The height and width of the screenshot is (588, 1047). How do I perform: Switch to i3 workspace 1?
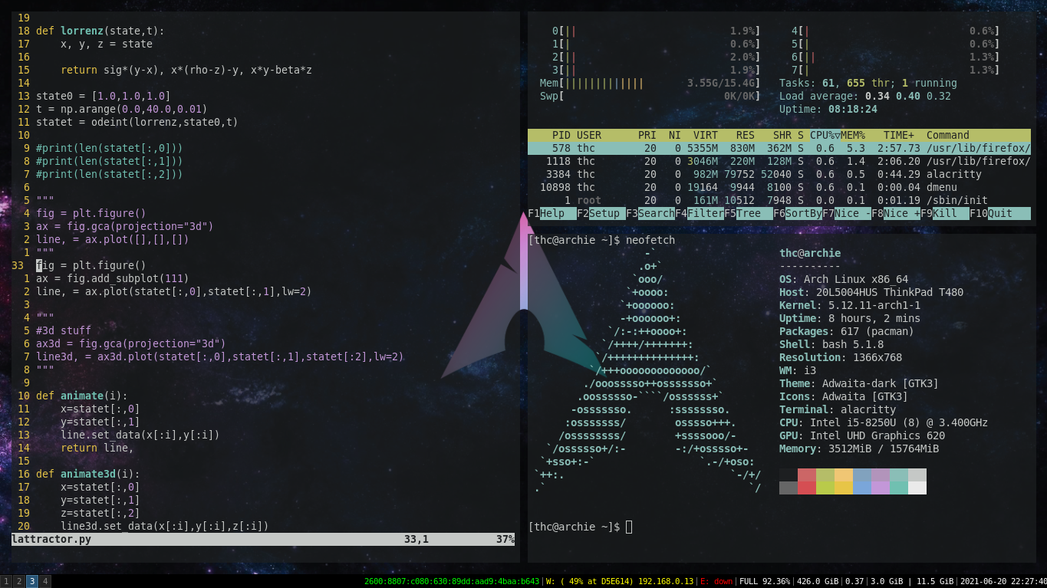click(x=6, y=581)
